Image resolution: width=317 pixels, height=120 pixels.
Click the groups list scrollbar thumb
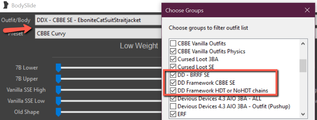click(303, 66)
